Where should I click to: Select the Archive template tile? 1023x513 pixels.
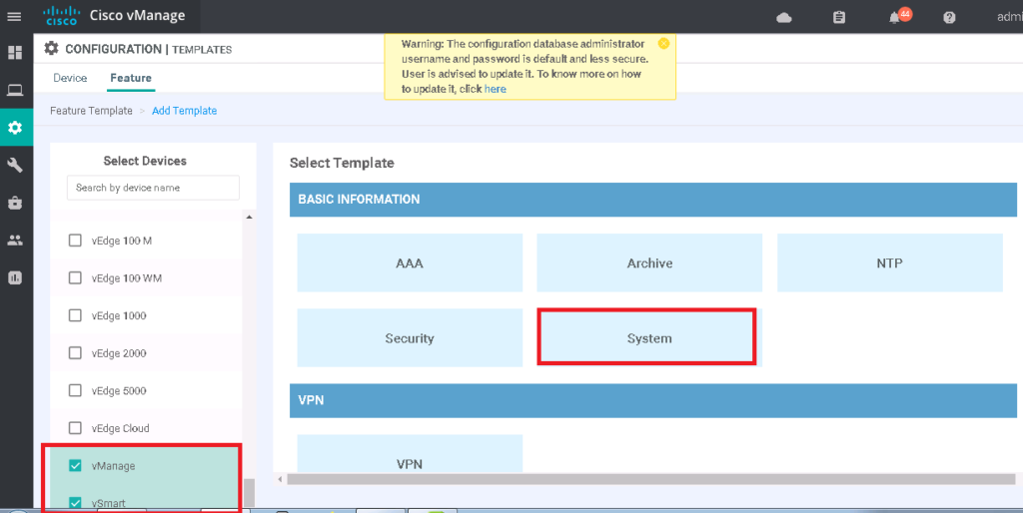pos(649,263)
